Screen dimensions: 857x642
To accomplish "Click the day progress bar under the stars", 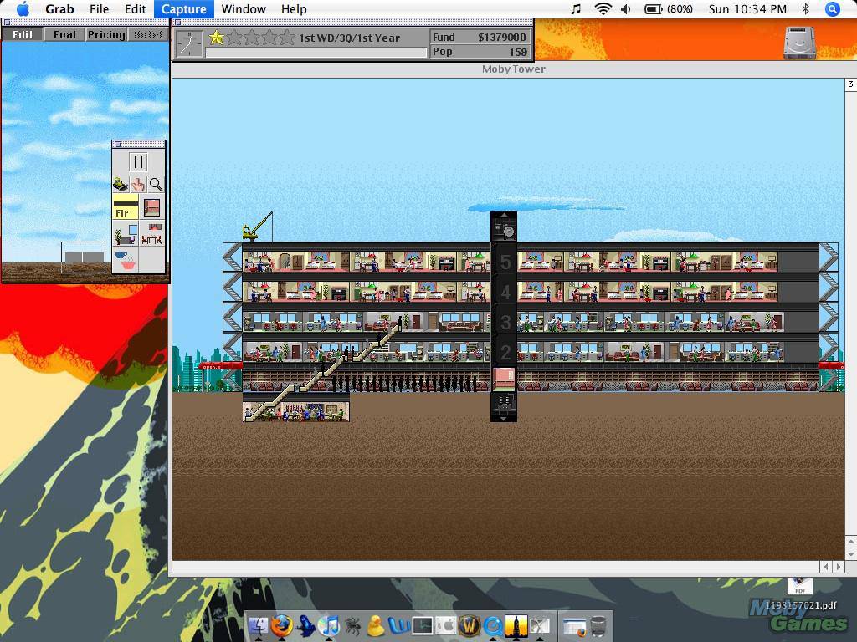I will (x=316, y=53).
